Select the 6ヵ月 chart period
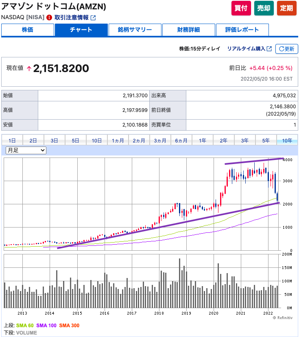This screenshot has width=299, height=337. click(181, 140)
